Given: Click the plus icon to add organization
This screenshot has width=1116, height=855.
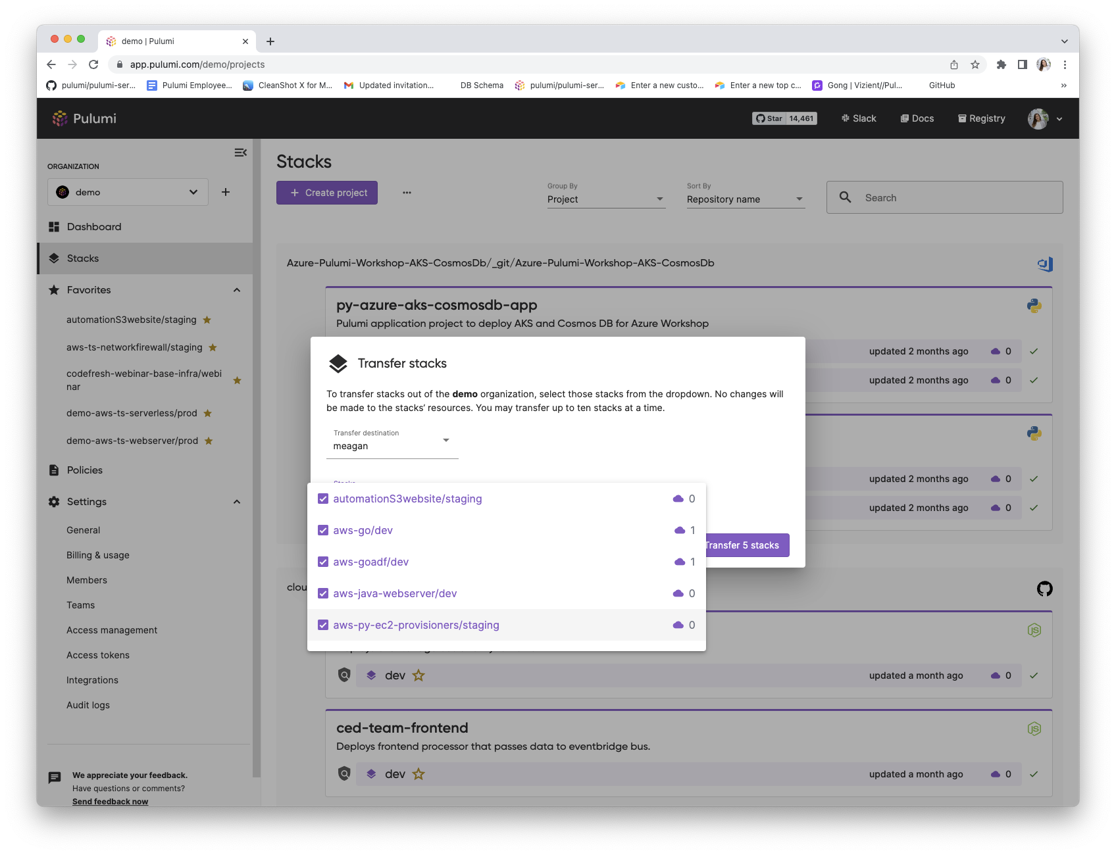Looking at the screenshot, I should [x=226, y=192].
